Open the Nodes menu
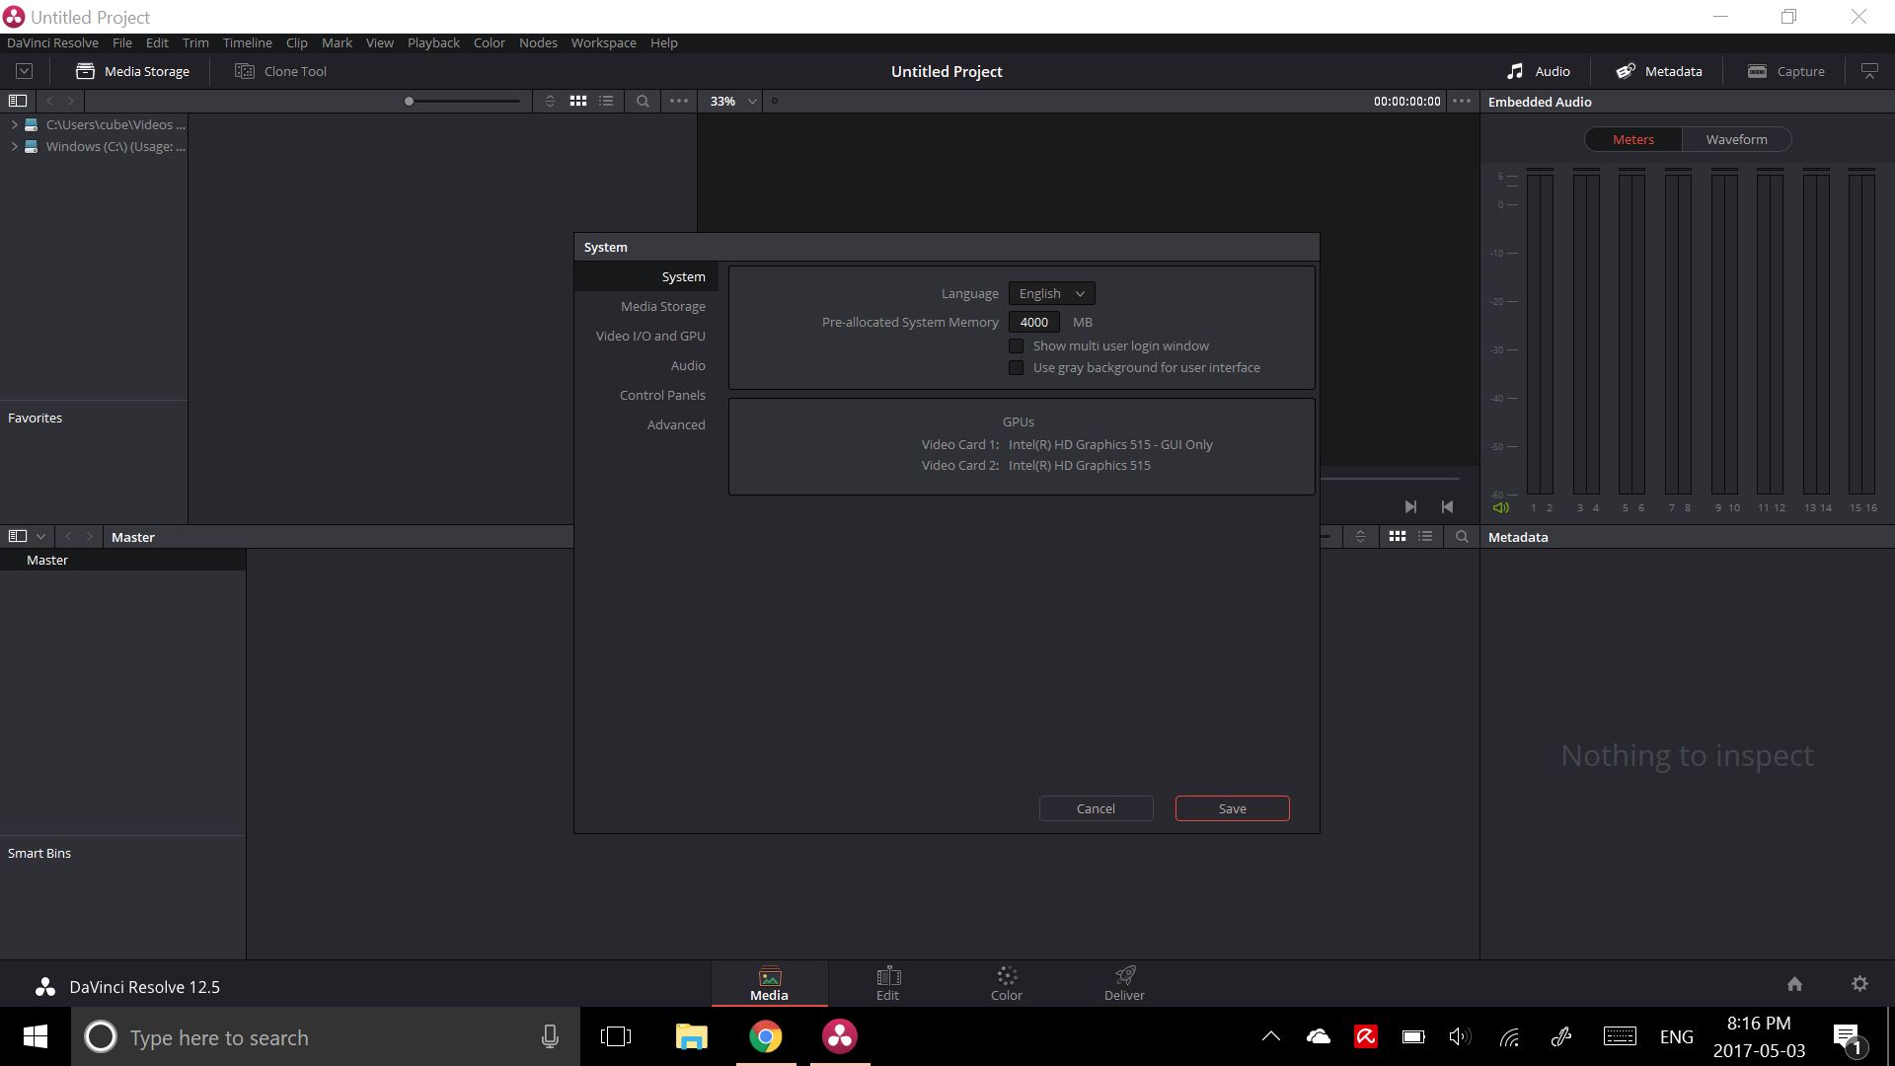Screen dimensions: 1895x1066 tap(538, 42)
